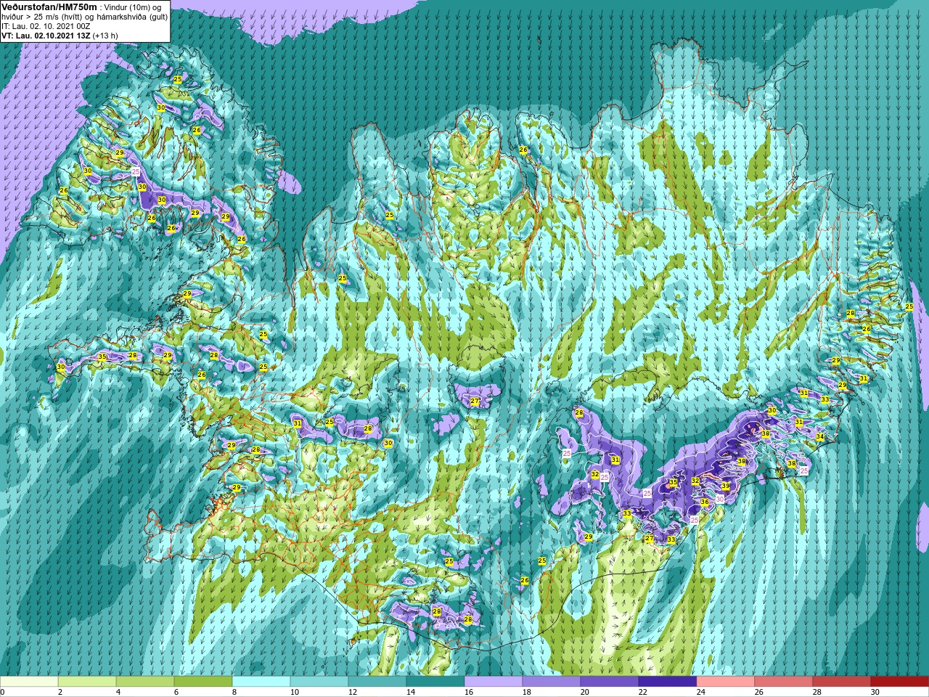
Task: Click the yellow "39" maximum gust label
Action: tap(726, 486)
